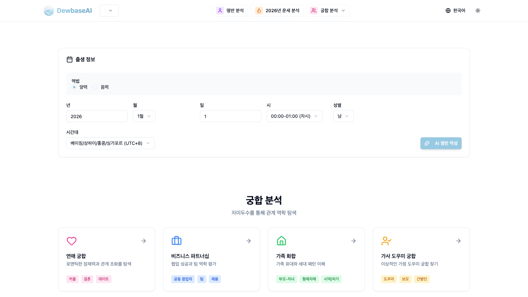
Task: Open the 2026년 운세 분석 nav item
Action: coord(277,11)
